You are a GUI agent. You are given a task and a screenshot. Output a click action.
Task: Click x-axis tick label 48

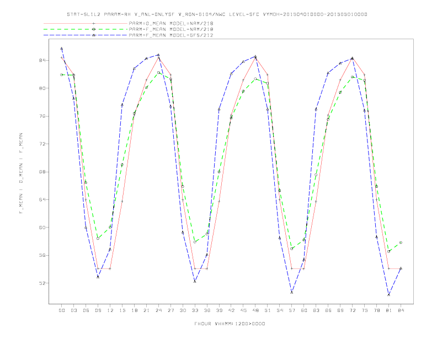[x=255, y=310]
